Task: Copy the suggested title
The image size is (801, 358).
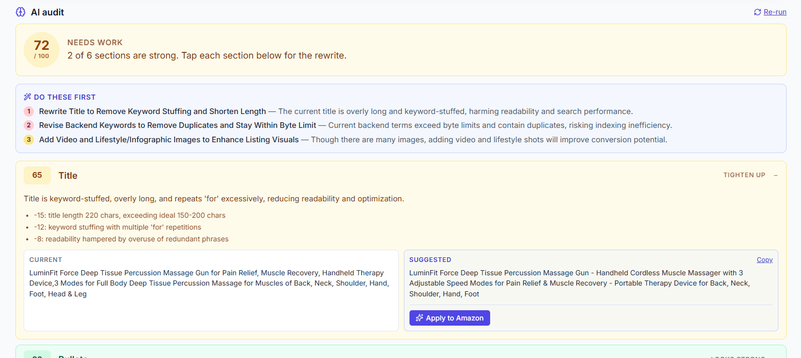Action: coord(765,260)
